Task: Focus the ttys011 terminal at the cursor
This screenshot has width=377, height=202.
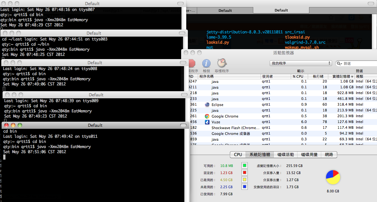Action: [4, 157]
